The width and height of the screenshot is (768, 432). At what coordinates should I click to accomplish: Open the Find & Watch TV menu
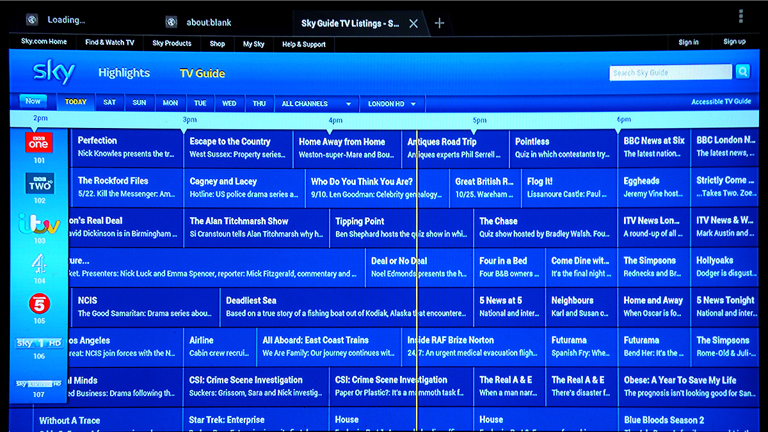(109, 43)
